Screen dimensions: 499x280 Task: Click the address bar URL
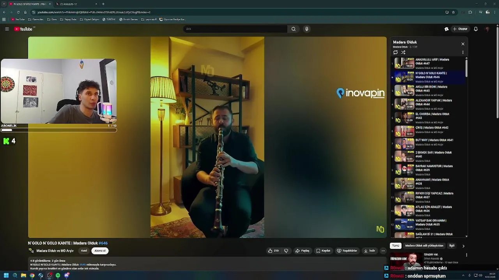94,12
